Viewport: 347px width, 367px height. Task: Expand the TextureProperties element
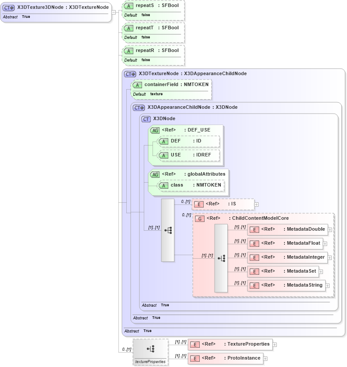click(x=274, y=345)
